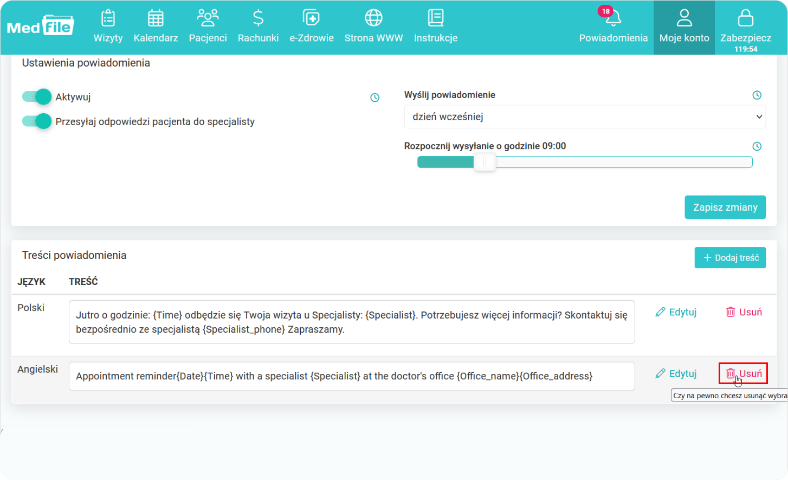Screen dimensions: 788x480
Task: Click the trash icon in Polski row
Action: tap(731, 312)
